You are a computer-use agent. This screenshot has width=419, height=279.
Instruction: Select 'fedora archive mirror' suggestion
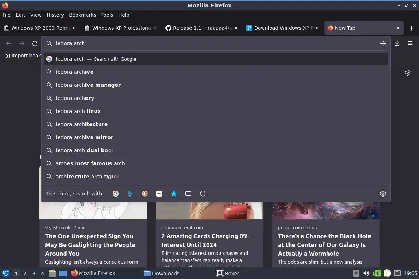pos(216,137)
